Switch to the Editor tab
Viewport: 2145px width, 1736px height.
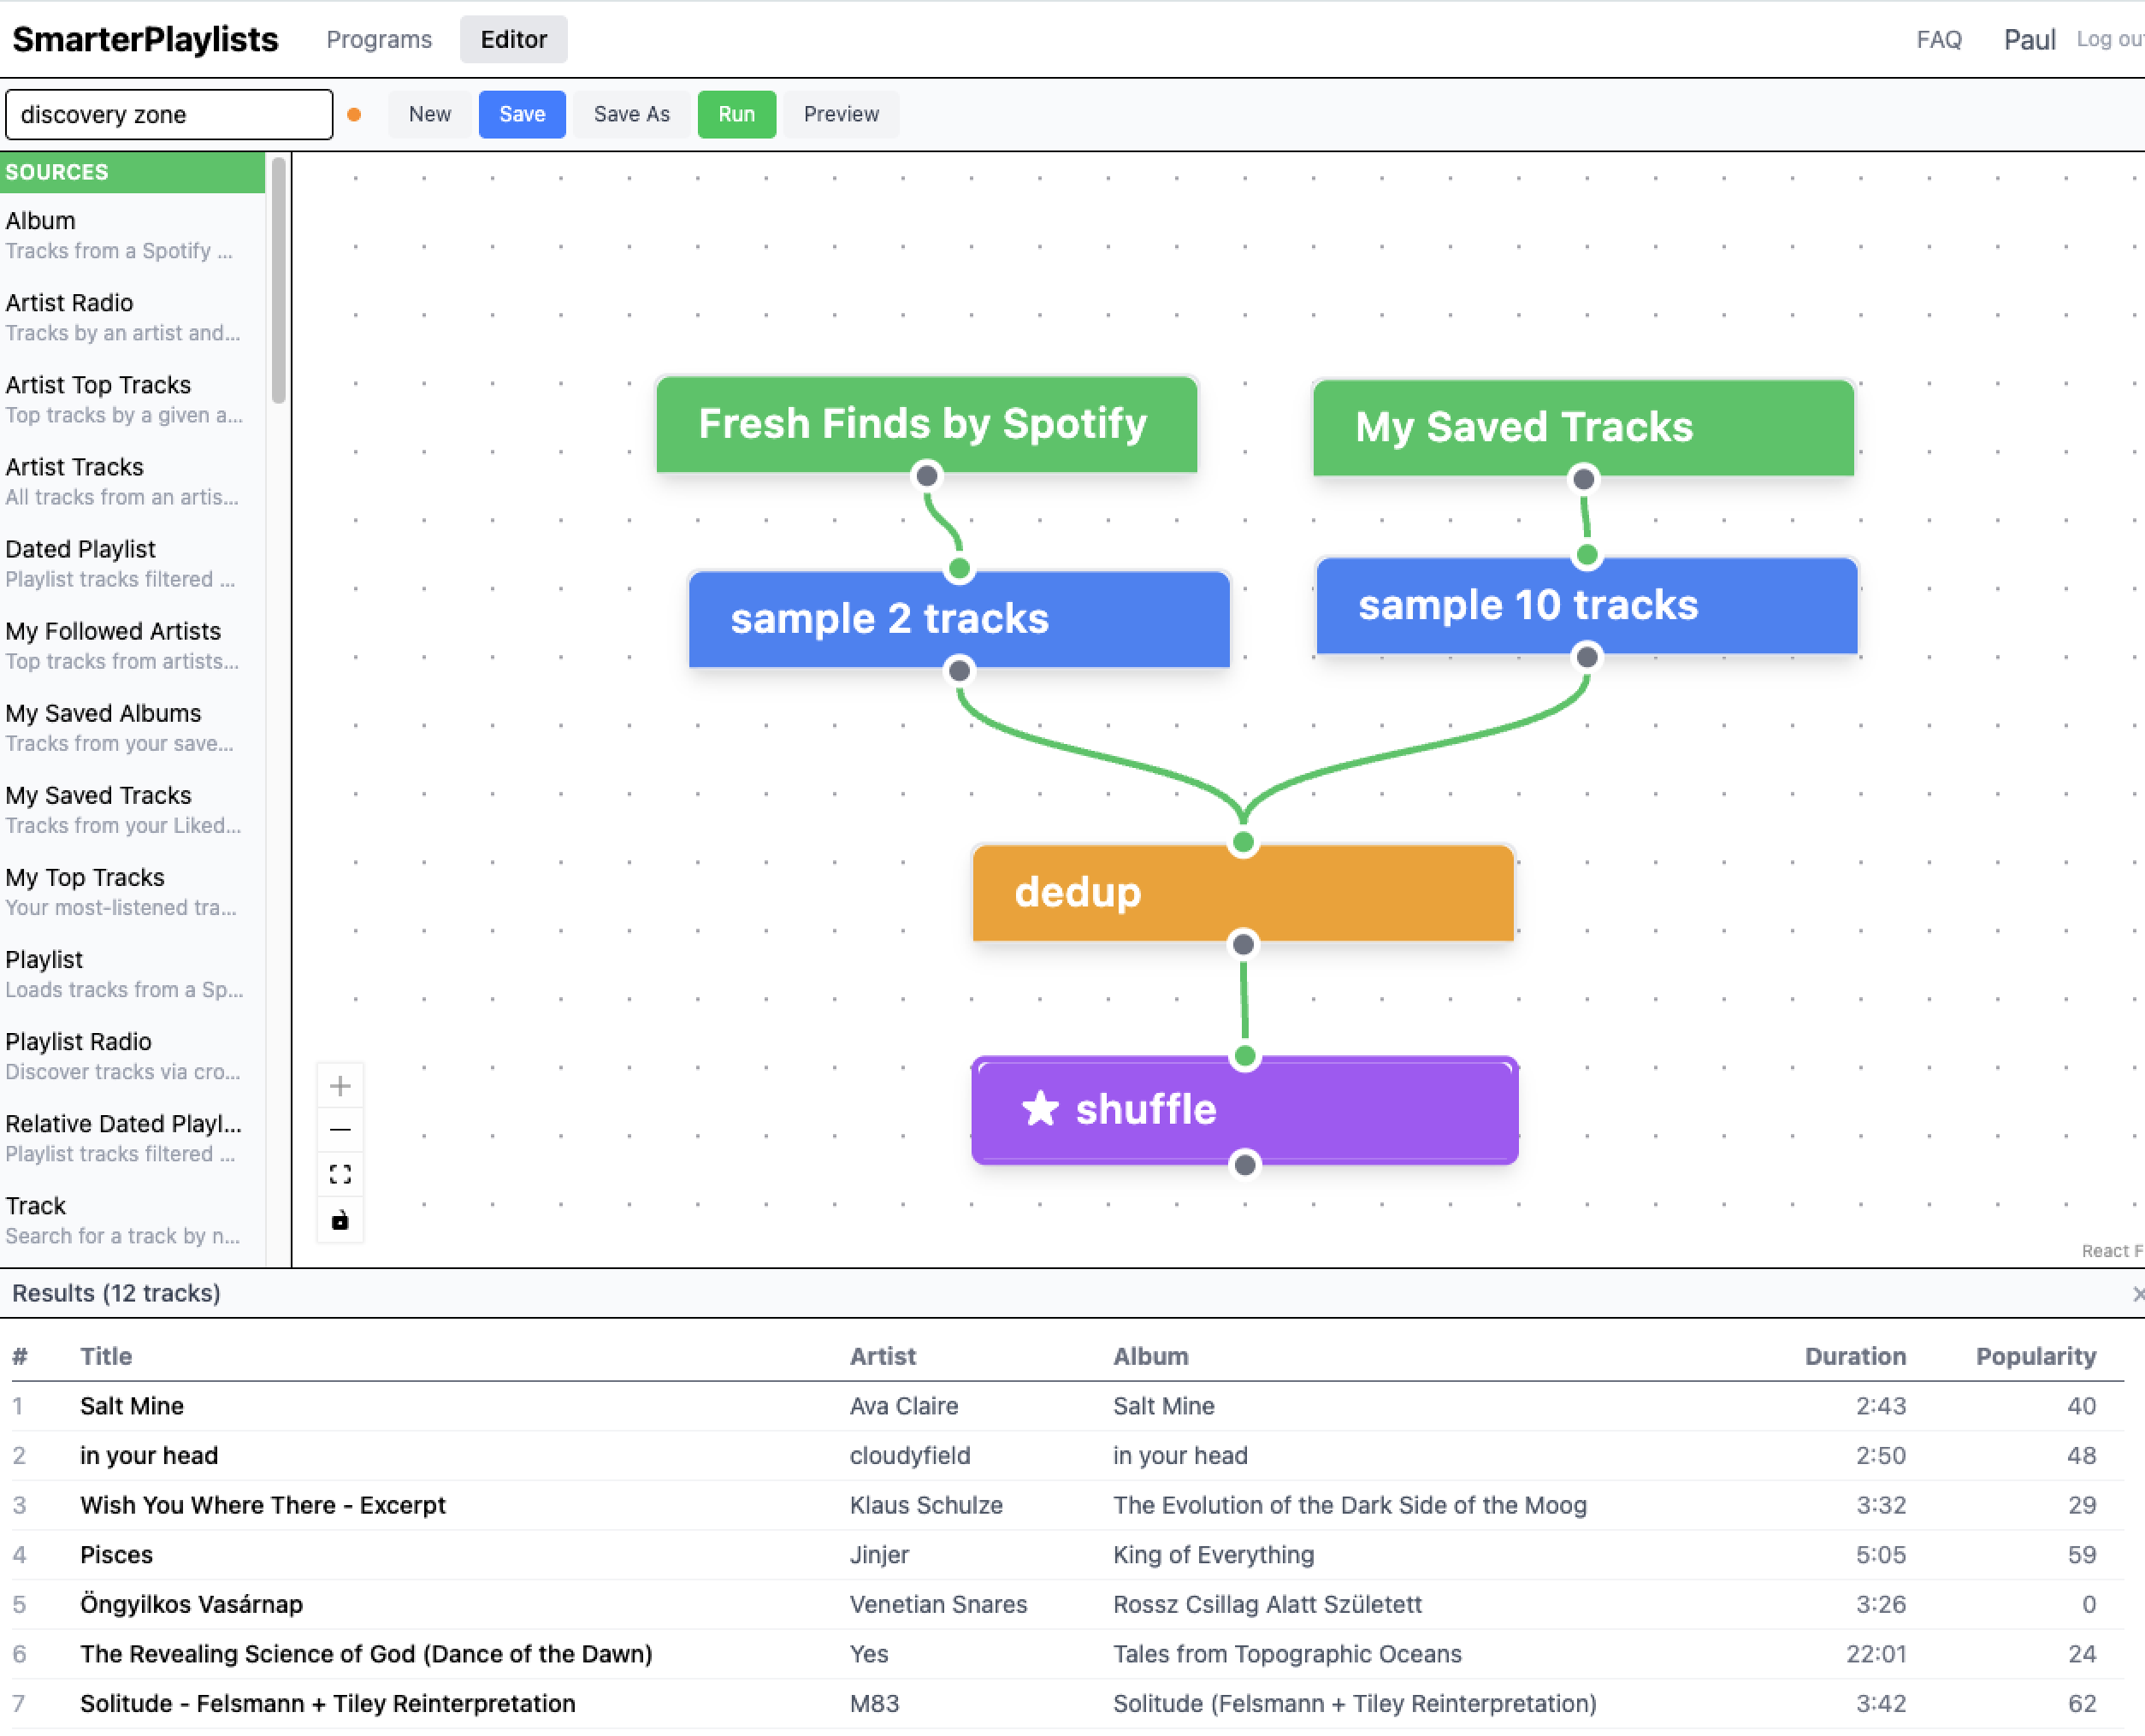pos(513,40)
